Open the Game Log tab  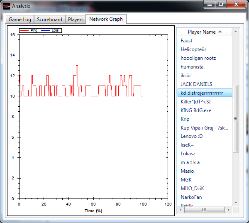pos(20,20)
